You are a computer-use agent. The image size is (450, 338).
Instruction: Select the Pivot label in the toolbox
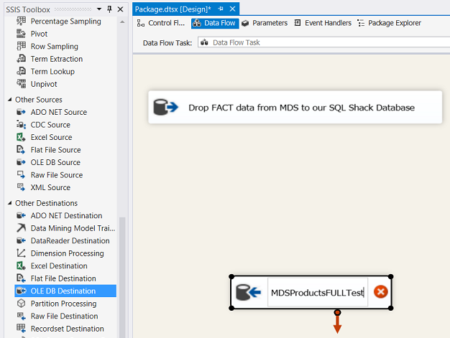pyautogui.click(x=39, y=34)
